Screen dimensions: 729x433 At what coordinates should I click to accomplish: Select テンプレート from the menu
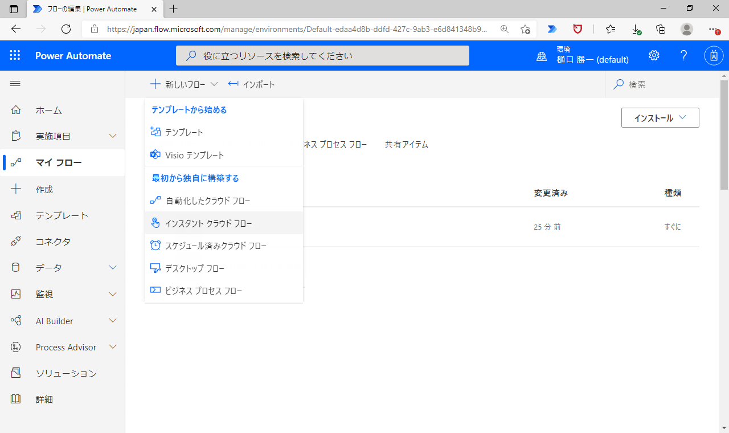coord(224,132)
